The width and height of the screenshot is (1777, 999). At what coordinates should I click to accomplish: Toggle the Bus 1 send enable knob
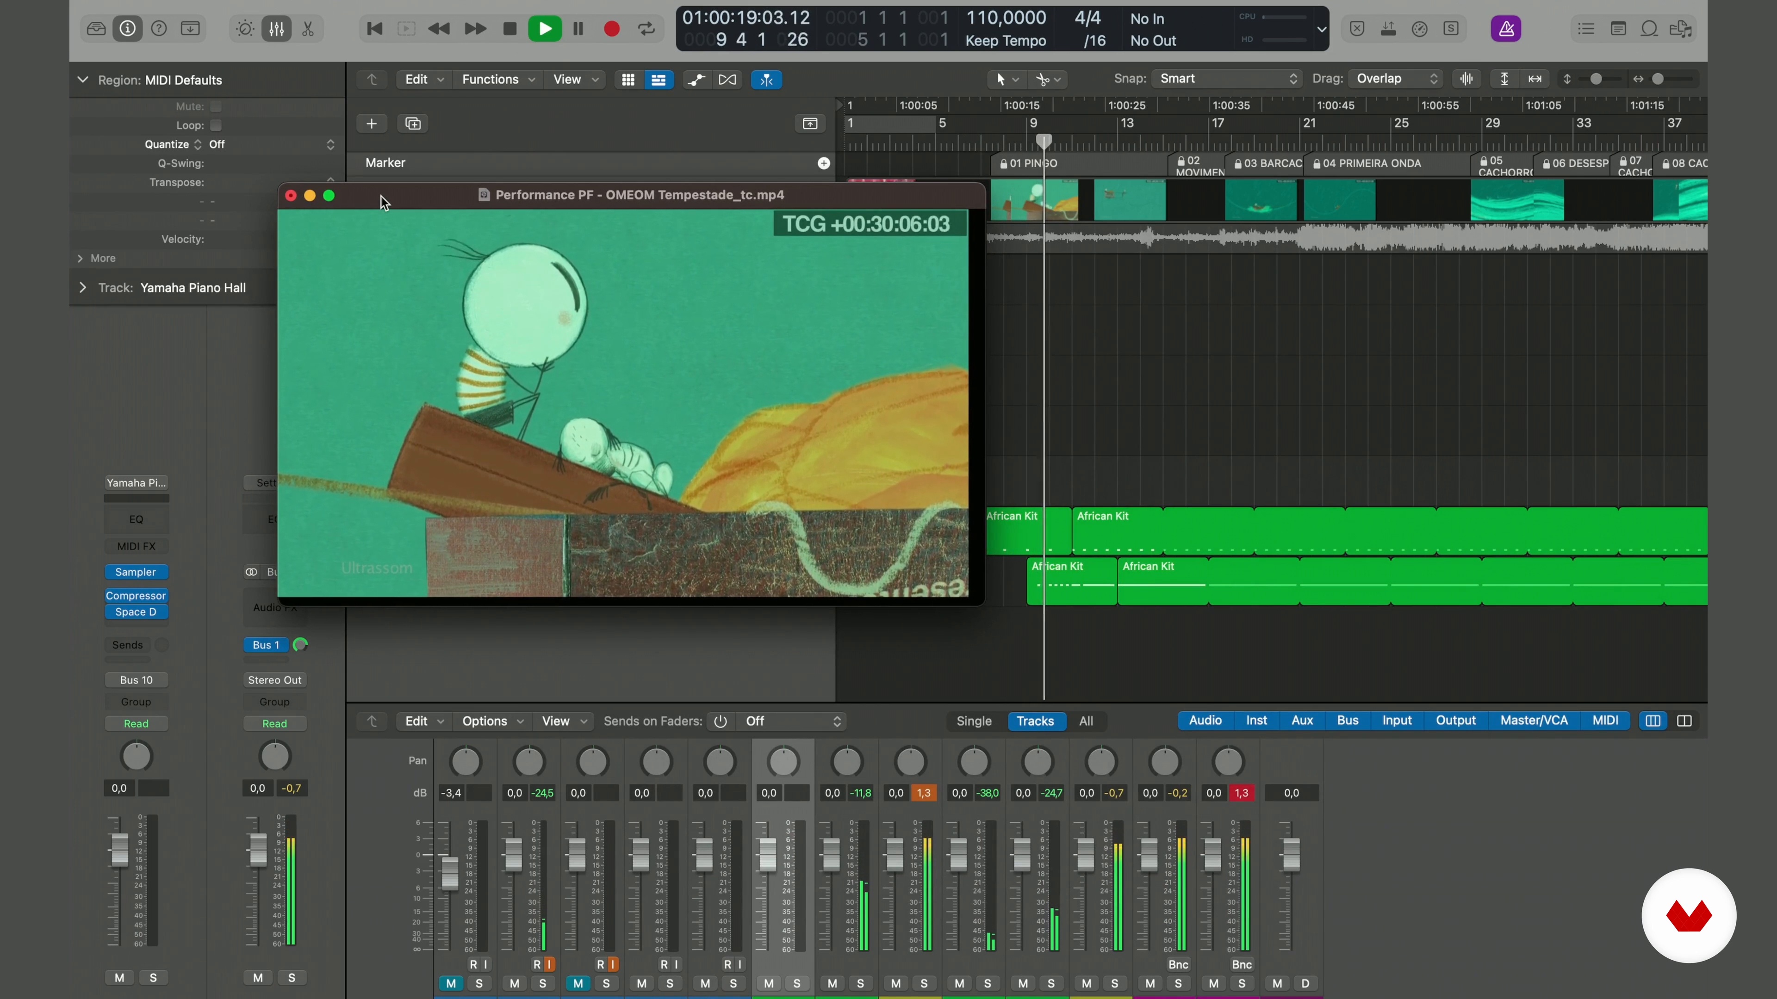(x=300, y=645)
